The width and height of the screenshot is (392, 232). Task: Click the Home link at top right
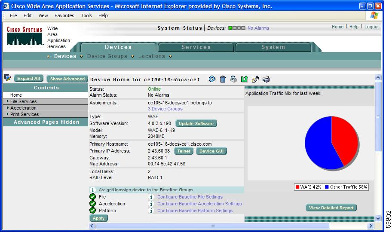point(337,27)
